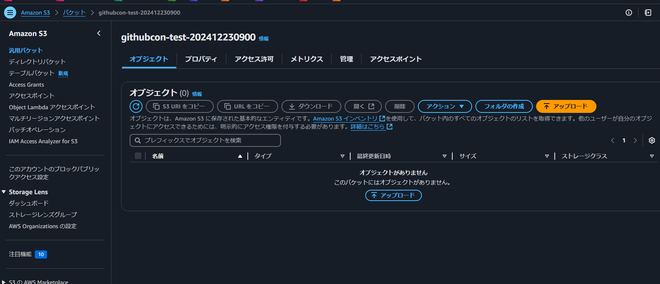Click the ダウンロード button
660x284 pixels.
click(x=311, y=106)
